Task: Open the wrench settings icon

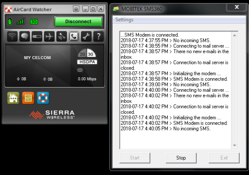Action: pos(86,37)
